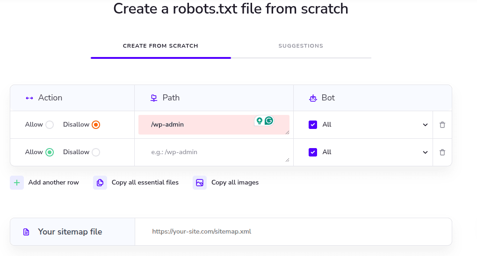Screen dimensions: 477x256
Task: Click the 'Action' column header text
Action: point(50,98)
